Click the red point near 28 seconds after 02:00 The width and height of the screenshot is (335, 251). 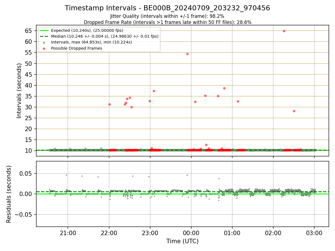(x=294, y=111)
